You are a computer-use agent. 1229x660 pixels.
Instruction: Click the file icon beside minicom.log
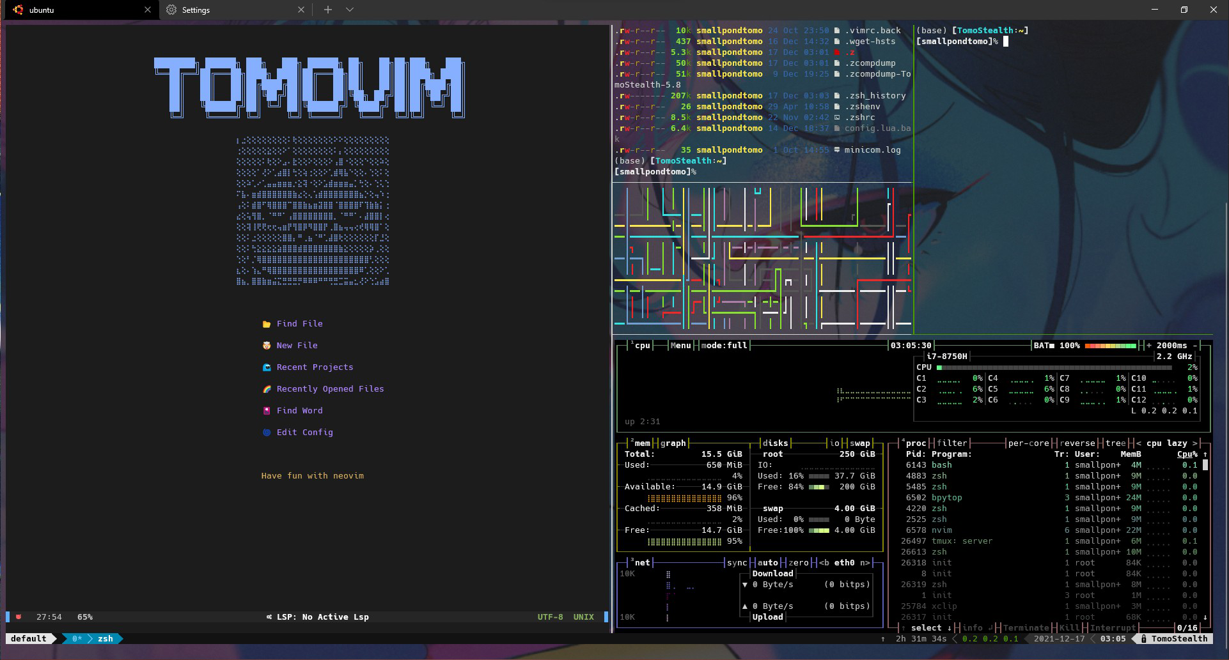[x=837, y=150]
